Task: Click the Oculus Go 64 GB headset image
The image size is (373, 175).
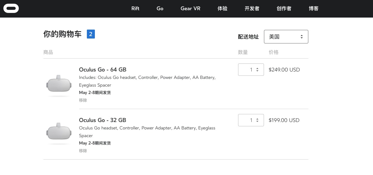Action: coord(59,84)
